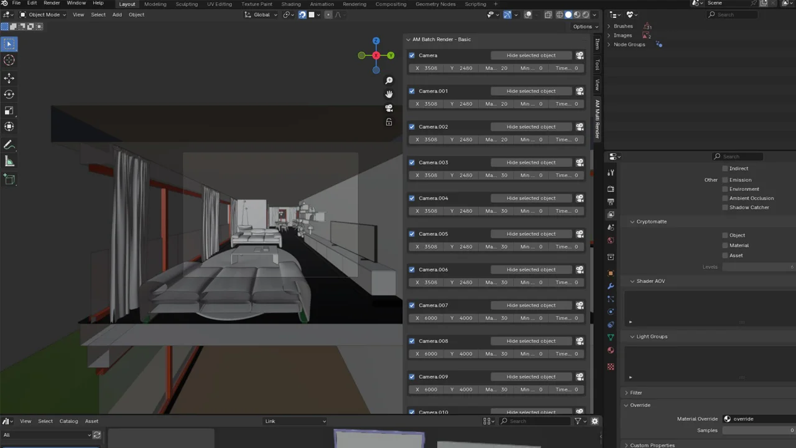Select the Measure tool

point(9,162)
